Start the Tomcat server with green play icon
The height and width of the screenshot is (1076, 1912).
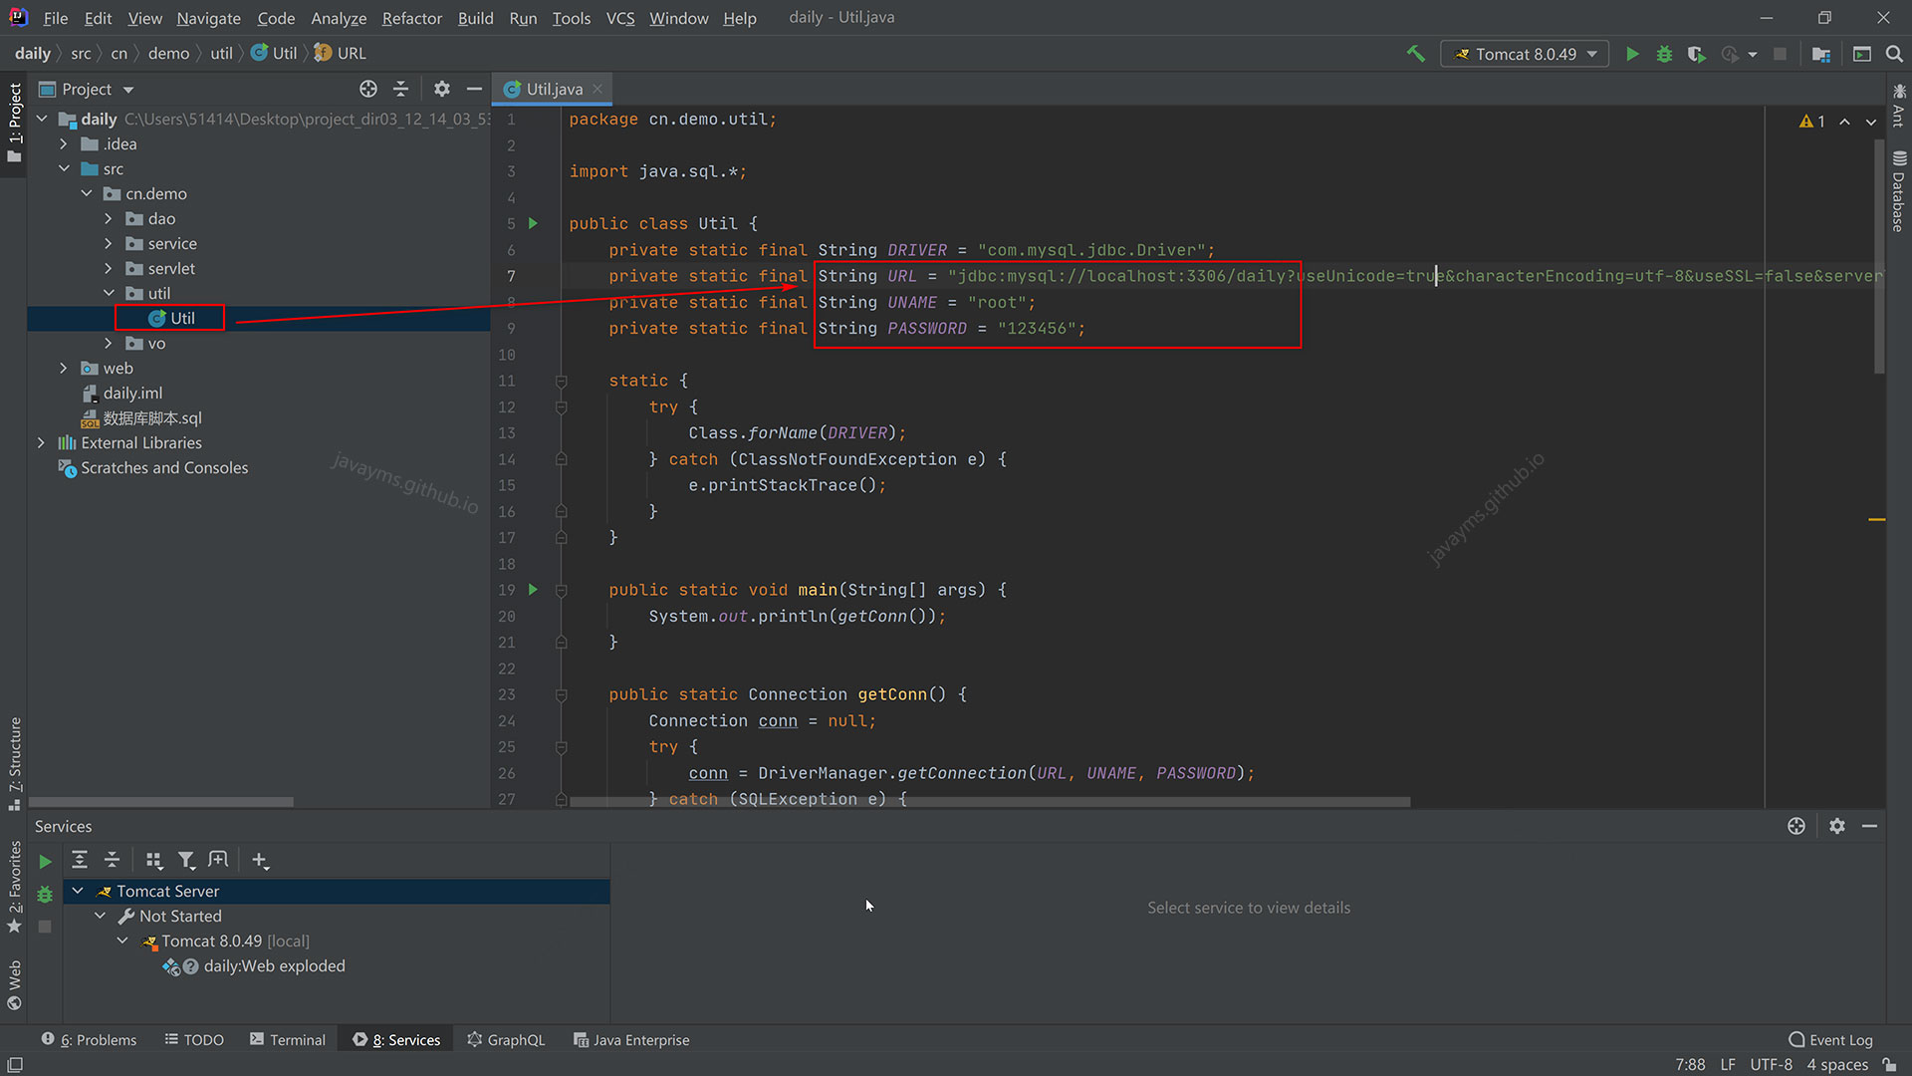point(45,861)
